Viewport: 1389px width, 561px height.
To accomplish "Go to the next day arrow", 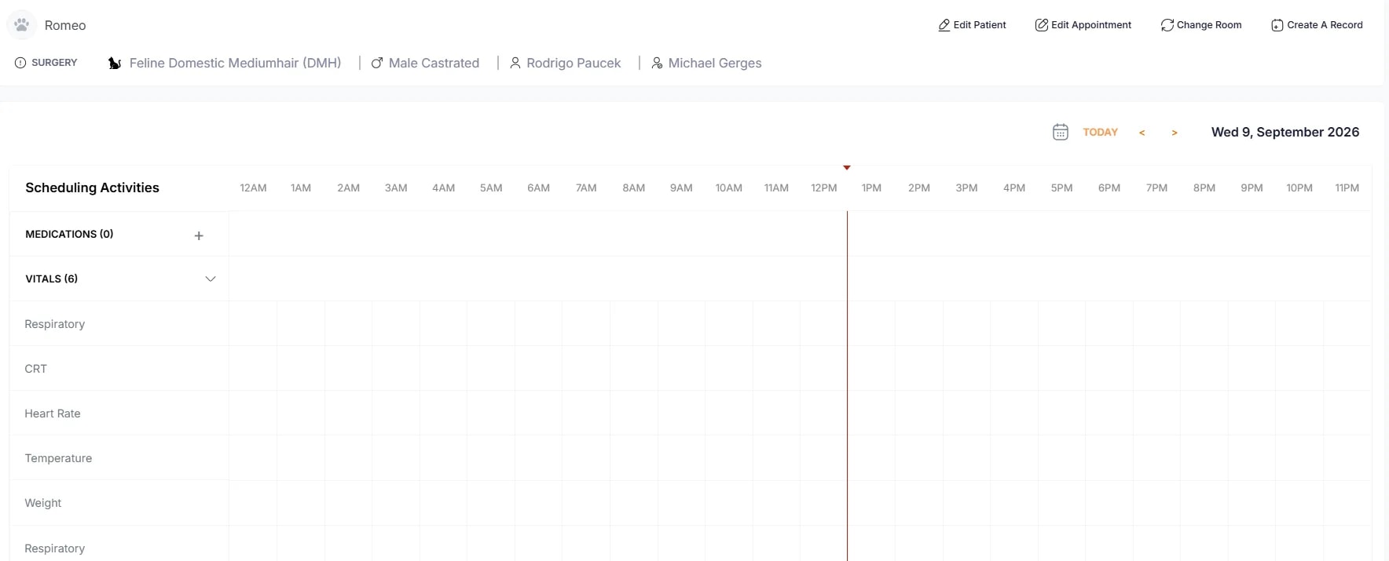I will click(1175, 133).
